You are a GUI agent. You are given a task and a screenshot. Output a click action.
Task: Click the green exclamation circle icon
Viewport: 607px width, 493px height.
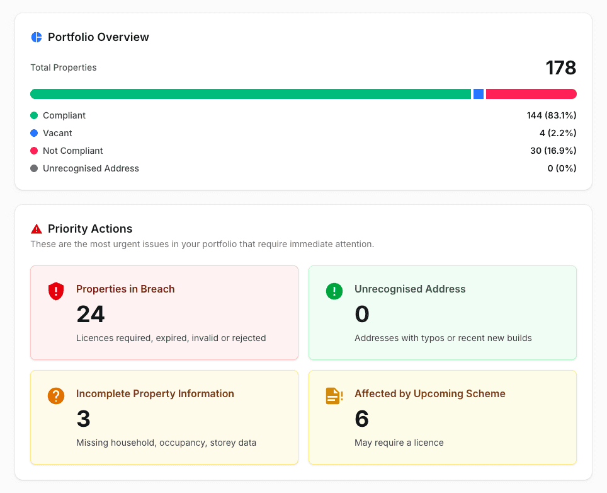click(334, 291)
